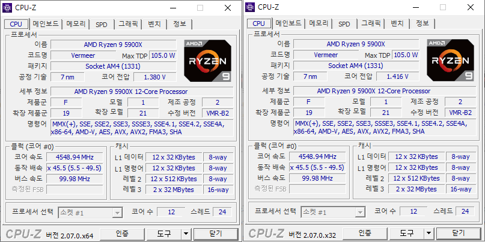Close the left CPU-Z window

pos(228,8)
